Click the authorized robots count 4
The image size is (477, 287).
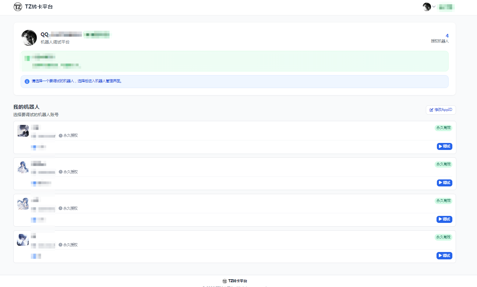(447, 36)
